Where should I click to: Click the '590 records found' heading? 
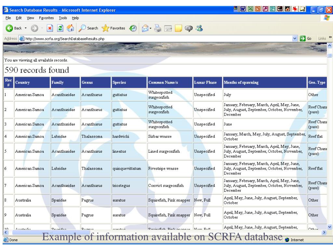point(37,70)
